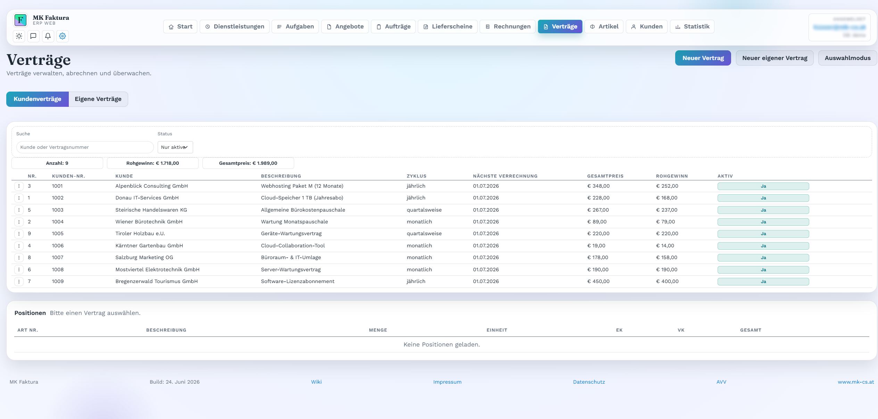
Task: Open the Aufgaben section
Action: 295,27
